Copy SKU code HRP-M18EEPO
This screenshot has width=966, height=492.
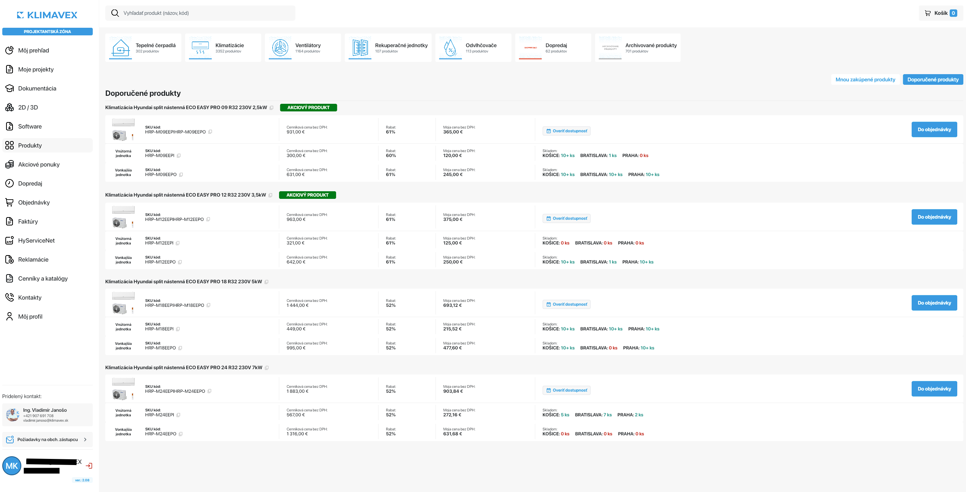coord(180,348)
